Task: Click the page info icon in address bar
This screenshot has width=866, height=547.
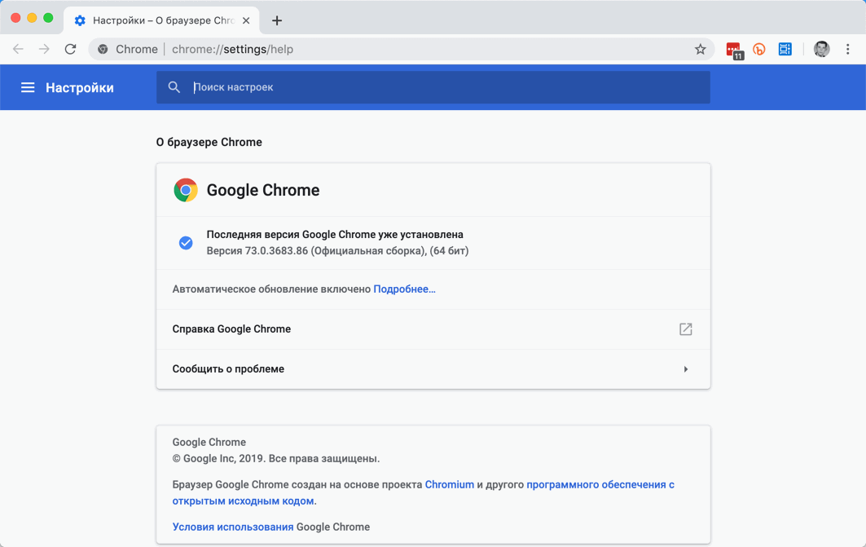Action: [103, 49]
